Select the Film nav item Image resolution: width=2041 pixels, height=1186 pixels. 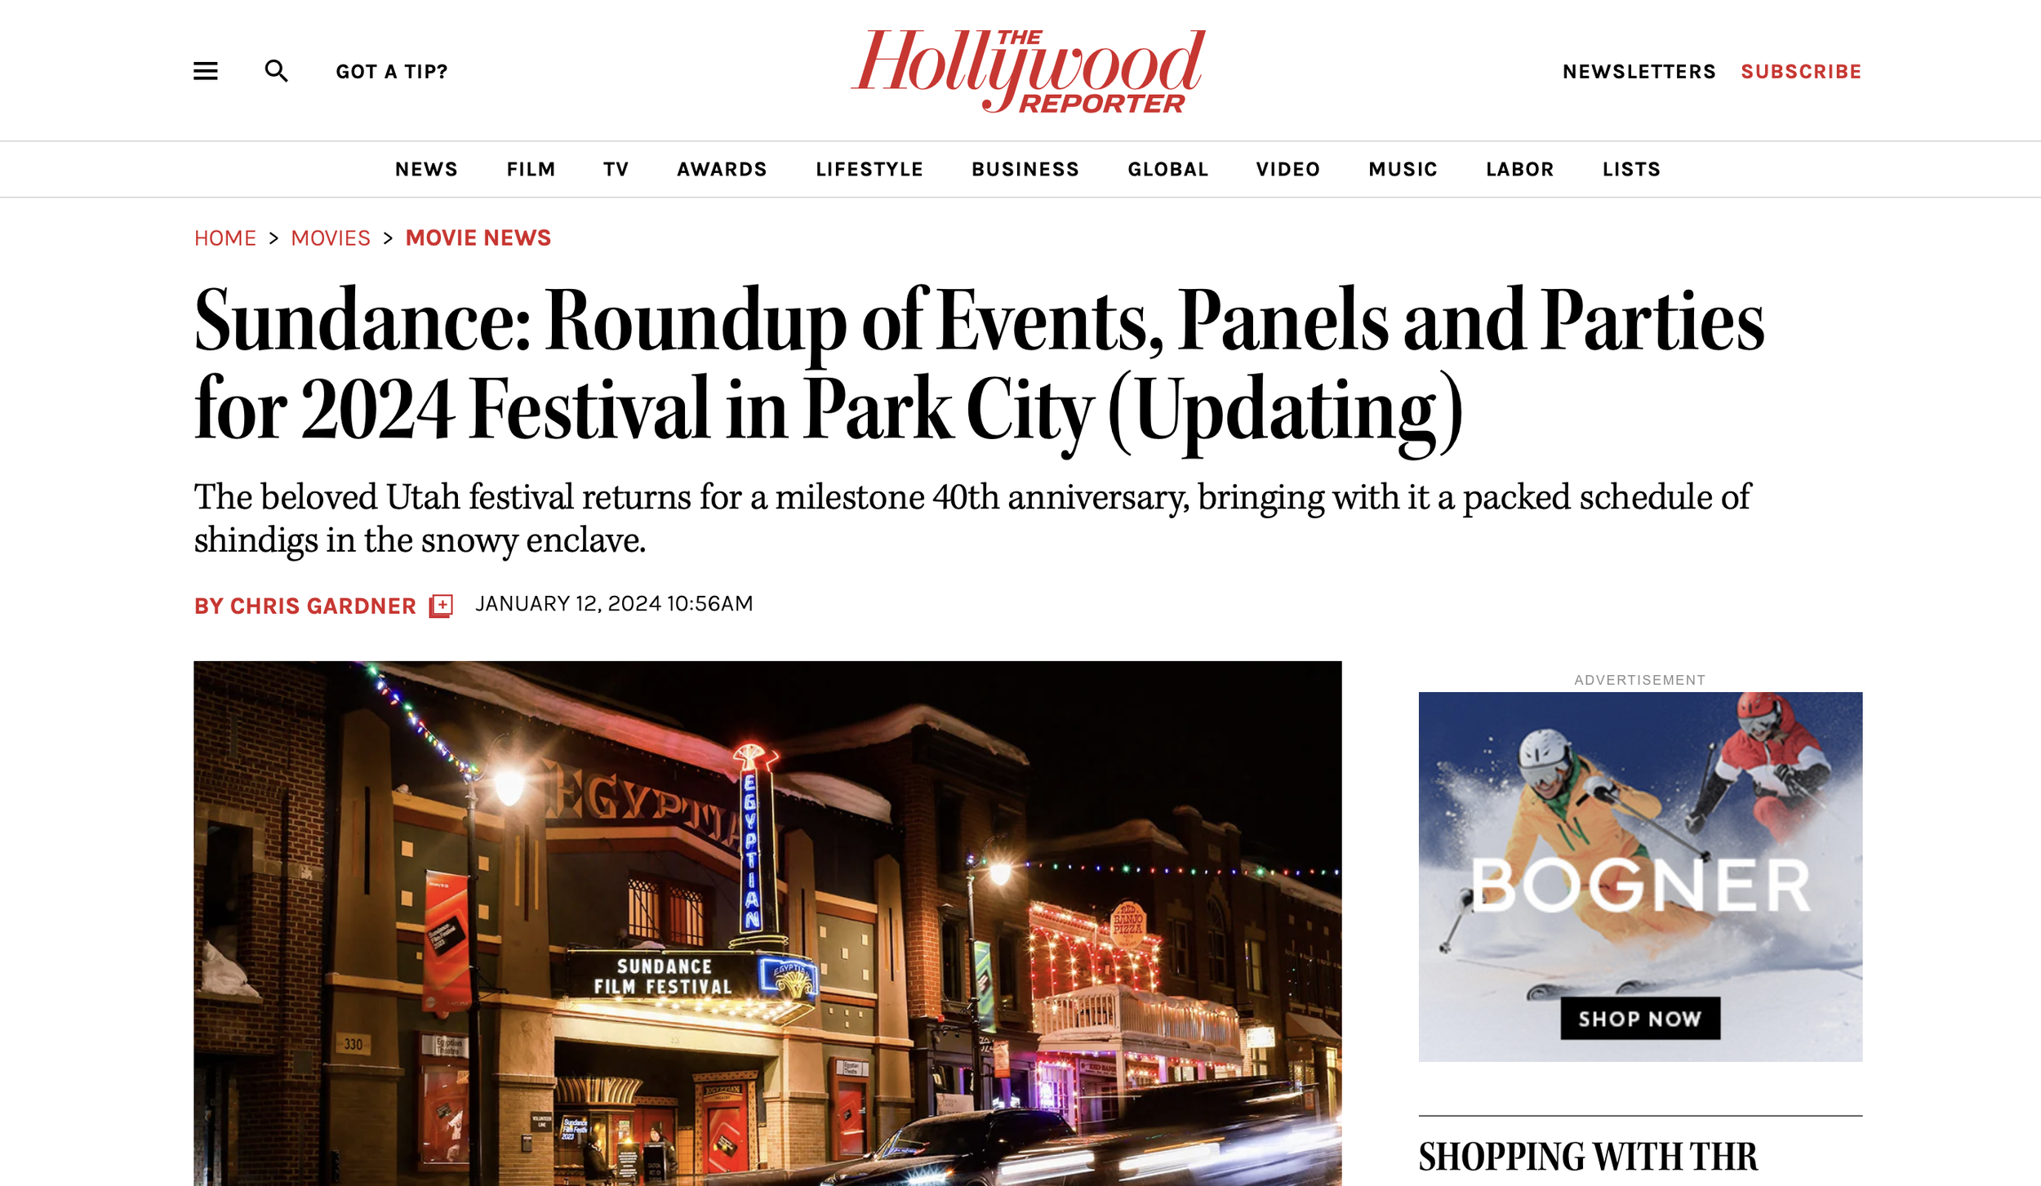click(531, 169)
